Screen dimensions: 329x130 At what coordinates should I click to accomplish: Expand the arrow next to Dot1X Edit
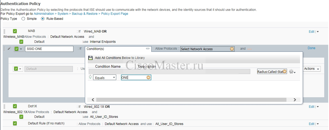point(318,107)
